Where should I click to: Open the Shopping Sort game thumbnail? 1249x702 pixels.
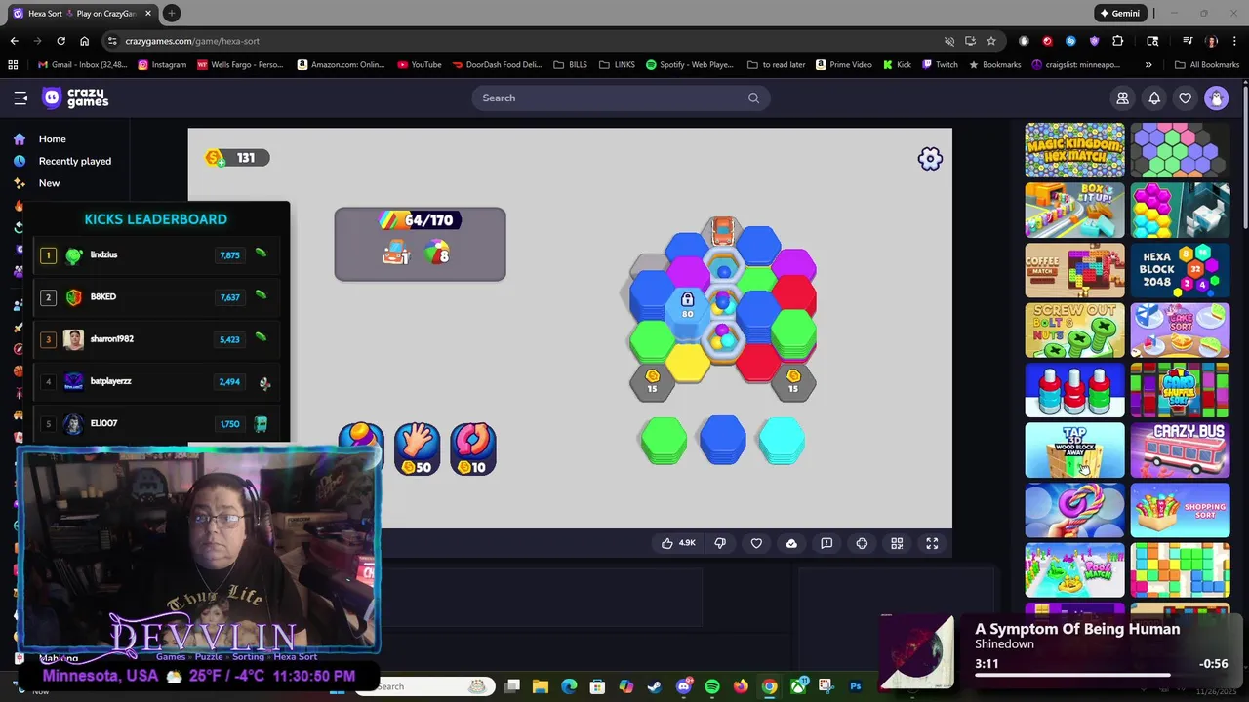tap(1180, 510)
